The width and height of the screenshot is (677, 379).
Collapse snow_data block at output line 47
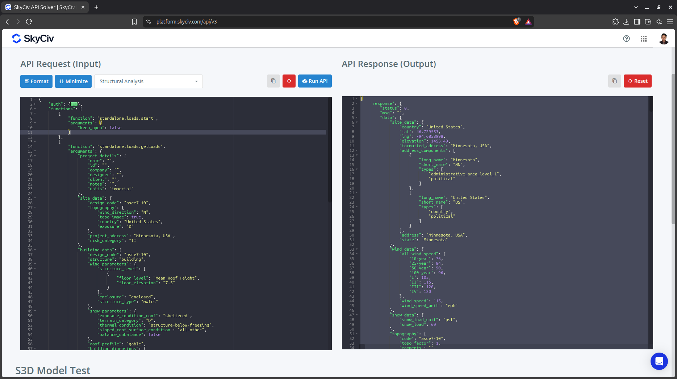coord(357,315)
